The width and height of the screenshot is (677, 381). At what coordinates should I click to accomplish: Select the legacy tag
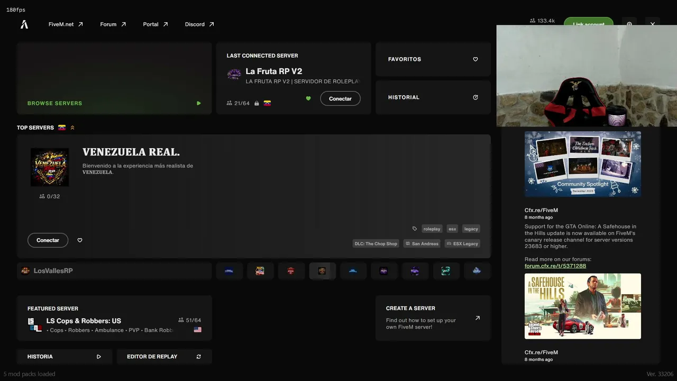[x=471, y=229]
